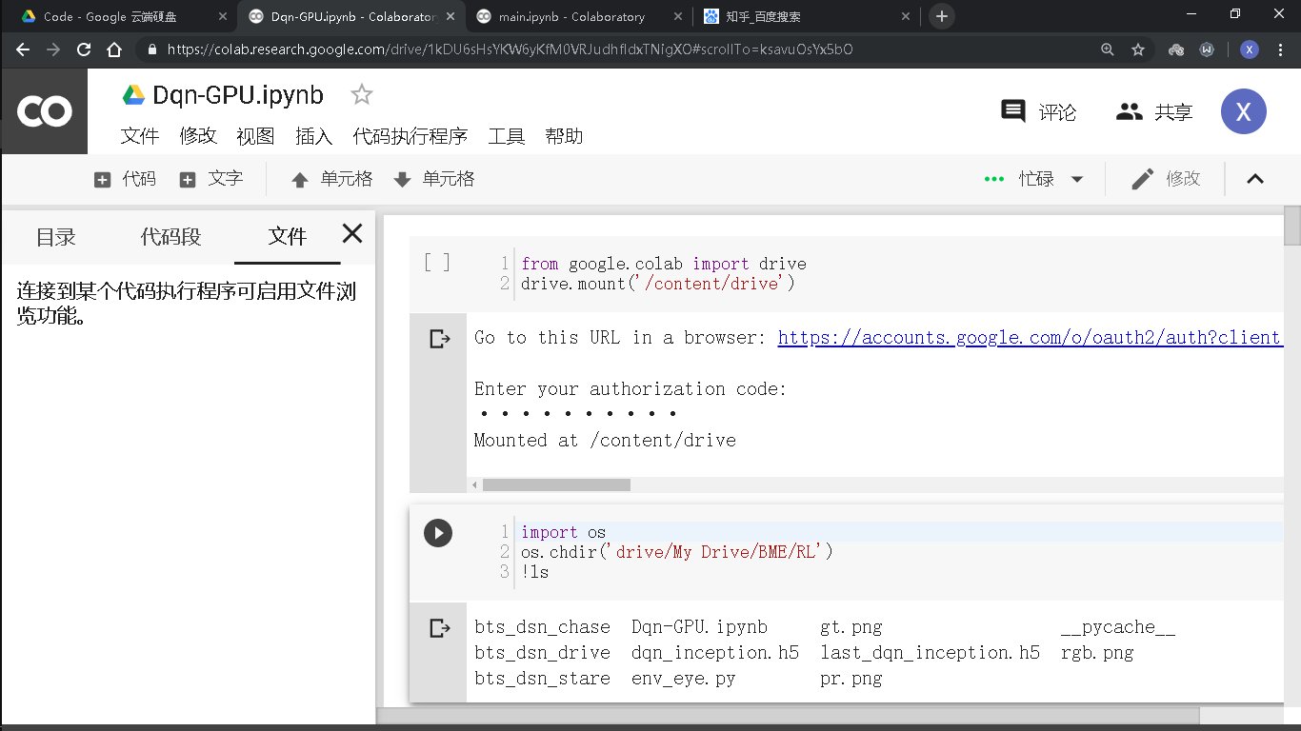Switch to the main.ipynb Colaboratory browser tab
1301x731 pixels.
pos(577,16)
